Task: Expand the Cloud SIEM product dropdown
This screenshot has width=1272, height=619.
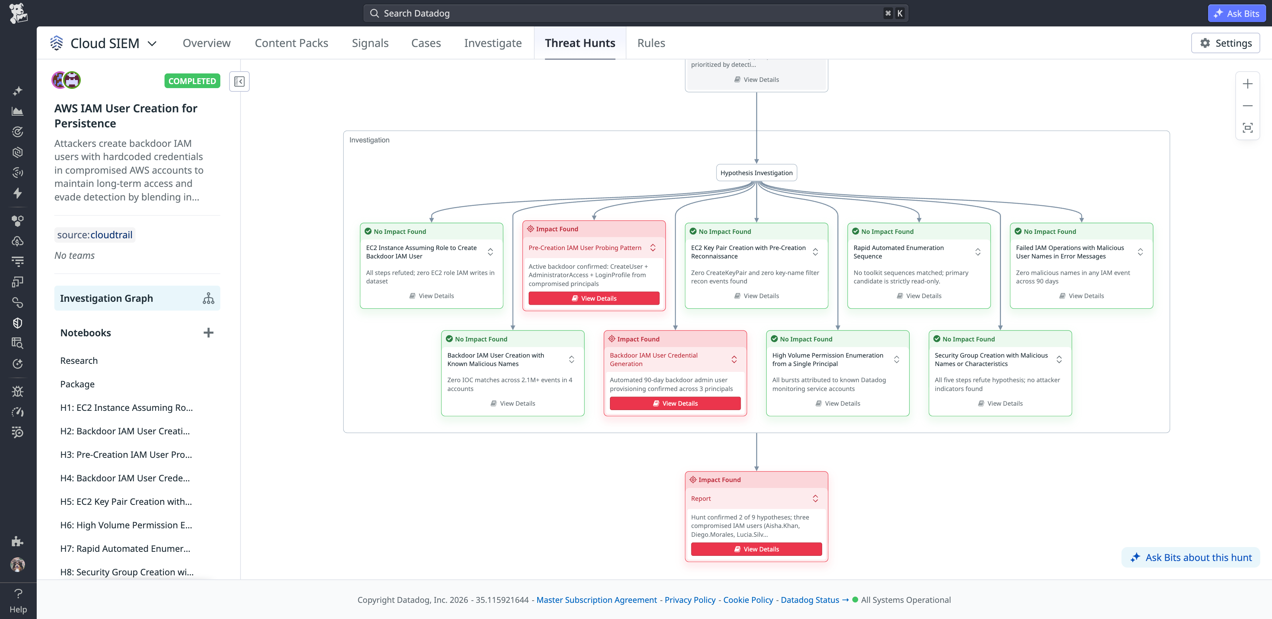Action: [152, 43]
